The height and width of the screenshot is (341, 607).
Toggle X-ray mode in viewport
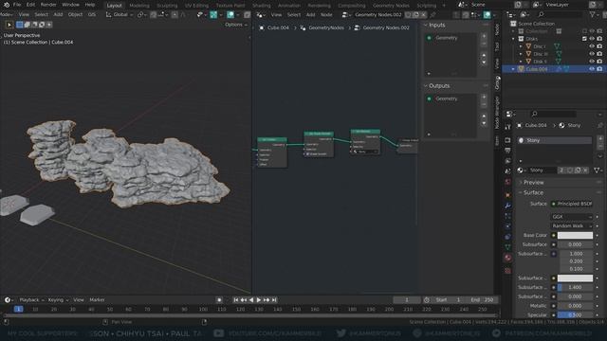(247, 15)
